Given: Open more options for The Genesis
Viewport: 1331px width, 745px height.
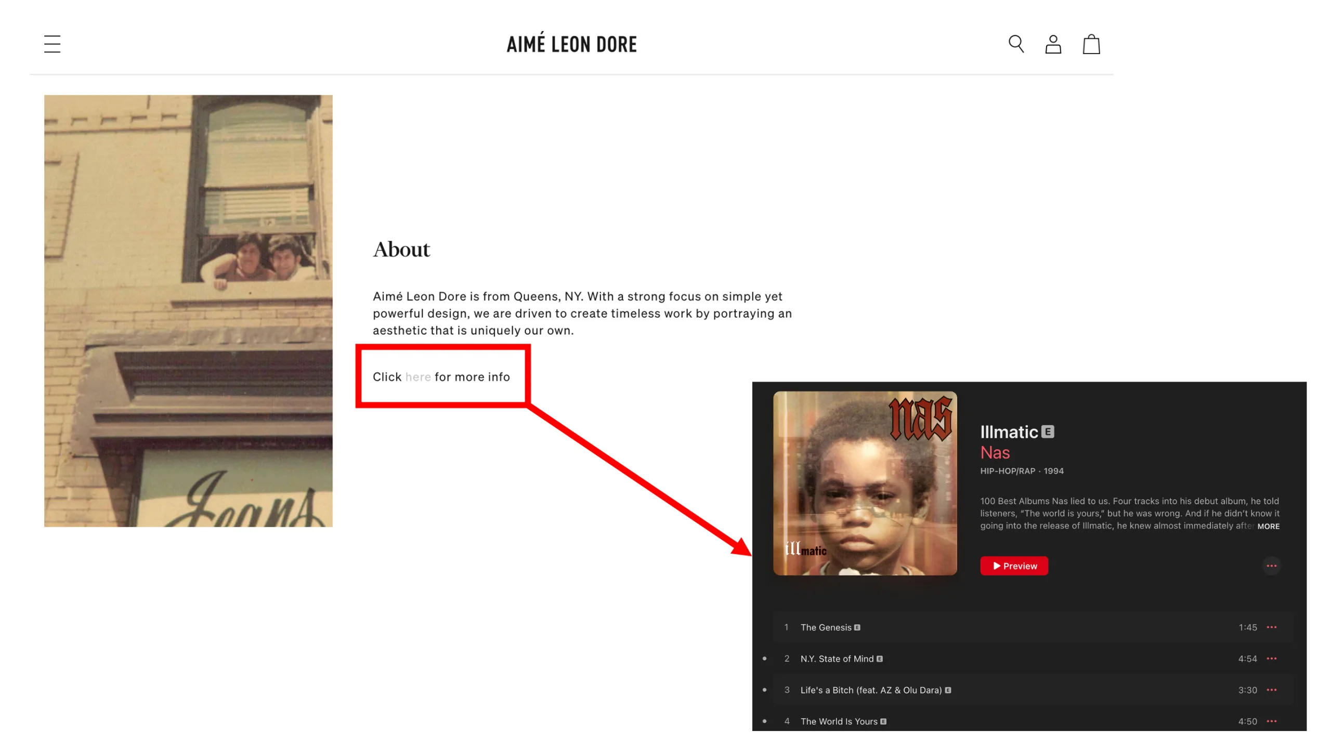Looking at the screenshot, I should pos(1271,628).
